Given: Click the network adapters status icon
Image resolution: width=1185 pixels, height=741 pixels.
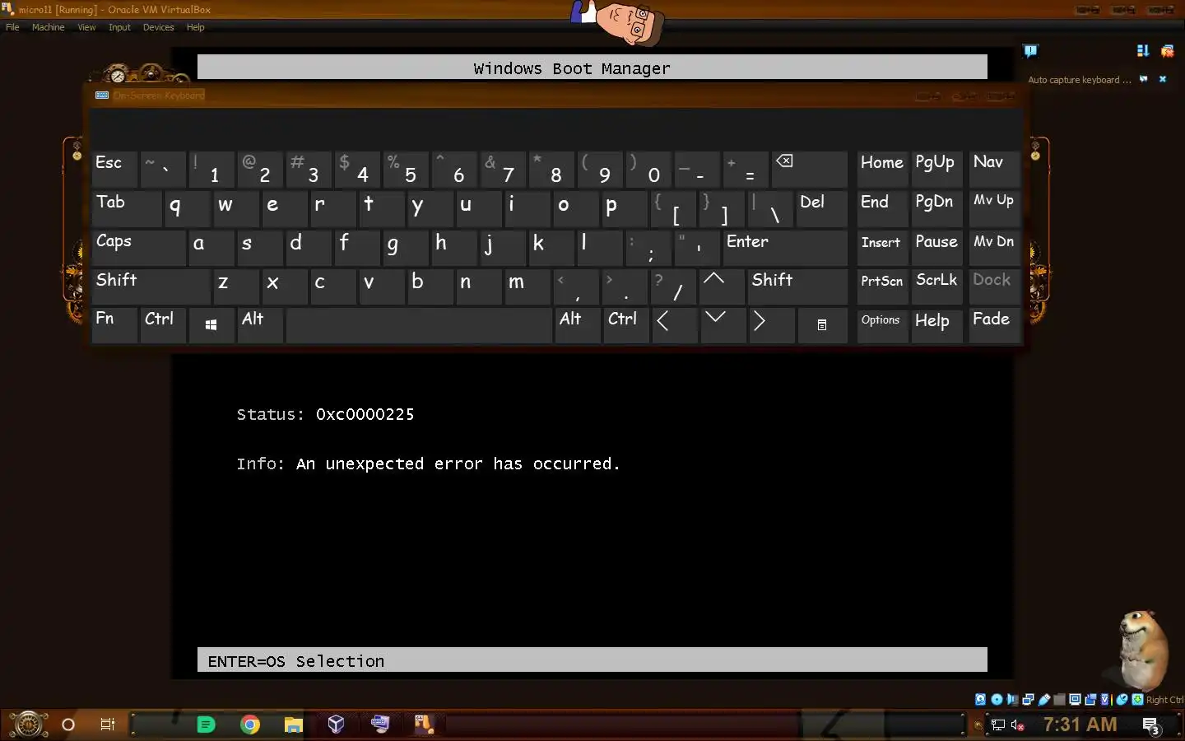Looking at the screenshot, I should pyautogui.click(x=1028, y=700).
